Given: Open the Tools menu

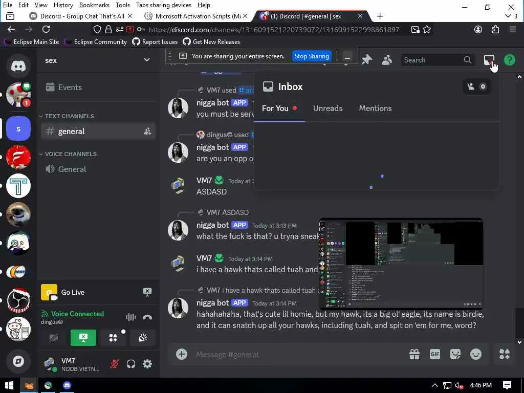Looking at the screenshot, I should tap(123, 5).
